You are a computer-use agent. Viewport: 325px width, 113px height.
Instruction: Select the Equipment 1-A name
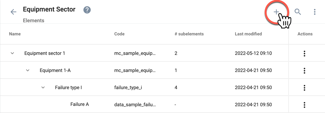[55, 70]
